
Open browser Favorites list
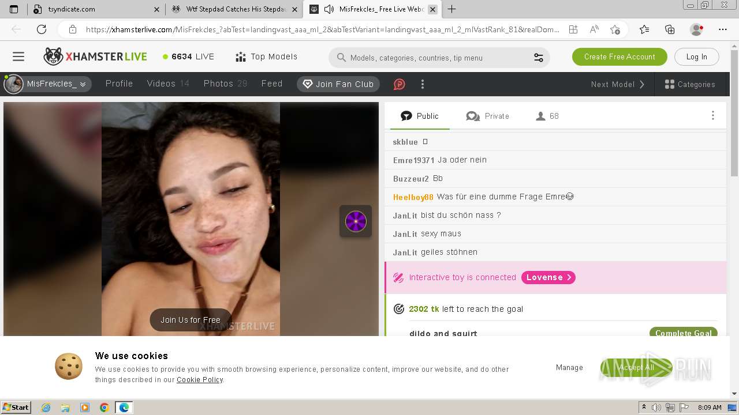644,29
